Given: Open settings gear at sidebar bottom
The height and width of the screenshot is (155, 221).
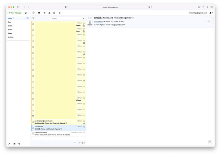Looking at the screenshot, I should point(19,144).
